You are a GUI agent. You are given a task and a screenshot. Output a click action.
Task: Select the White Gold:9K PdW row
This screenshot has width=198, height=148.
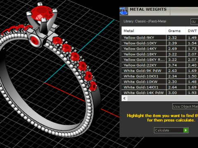(x=160, y=71)
